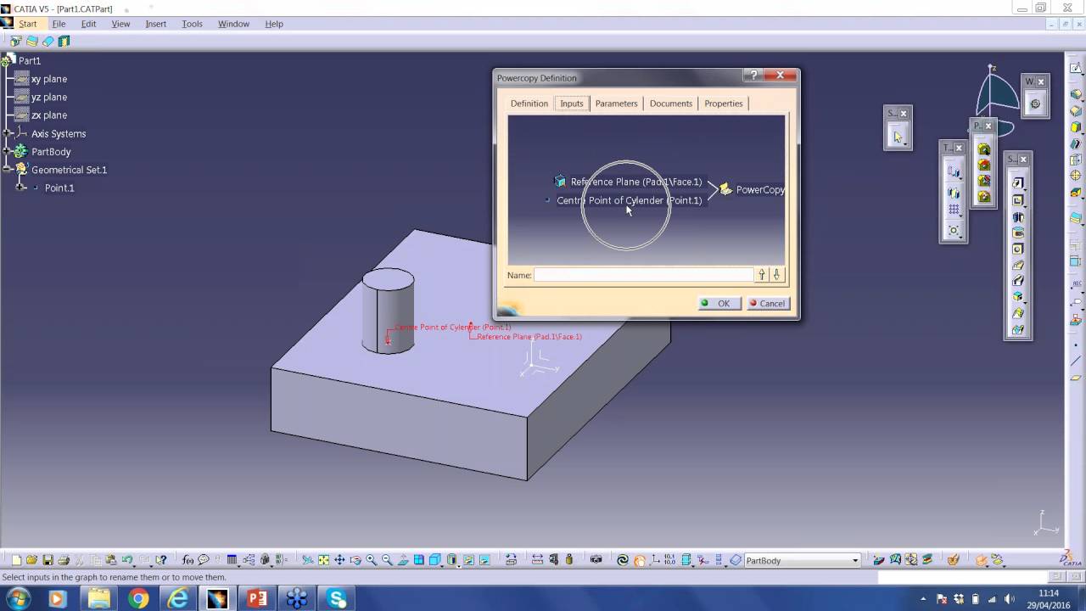Expand the PartBody tree node

click(x=7, y=151)
